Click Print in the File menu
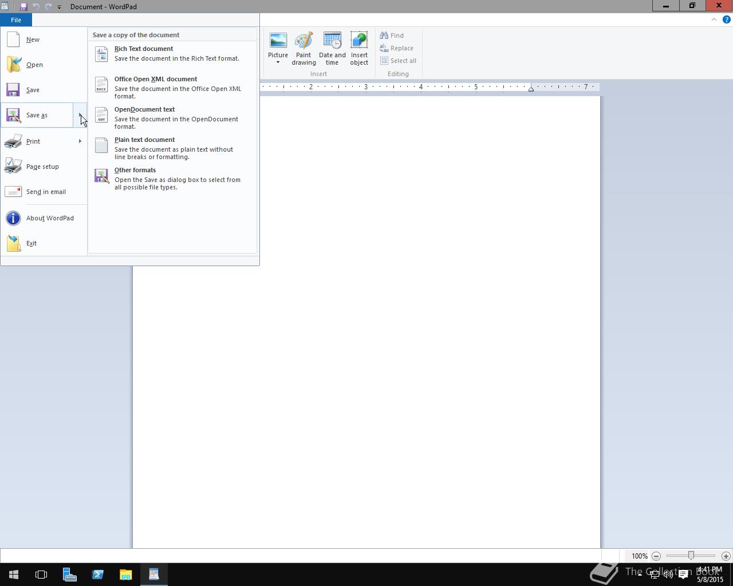 click(37, 141)
